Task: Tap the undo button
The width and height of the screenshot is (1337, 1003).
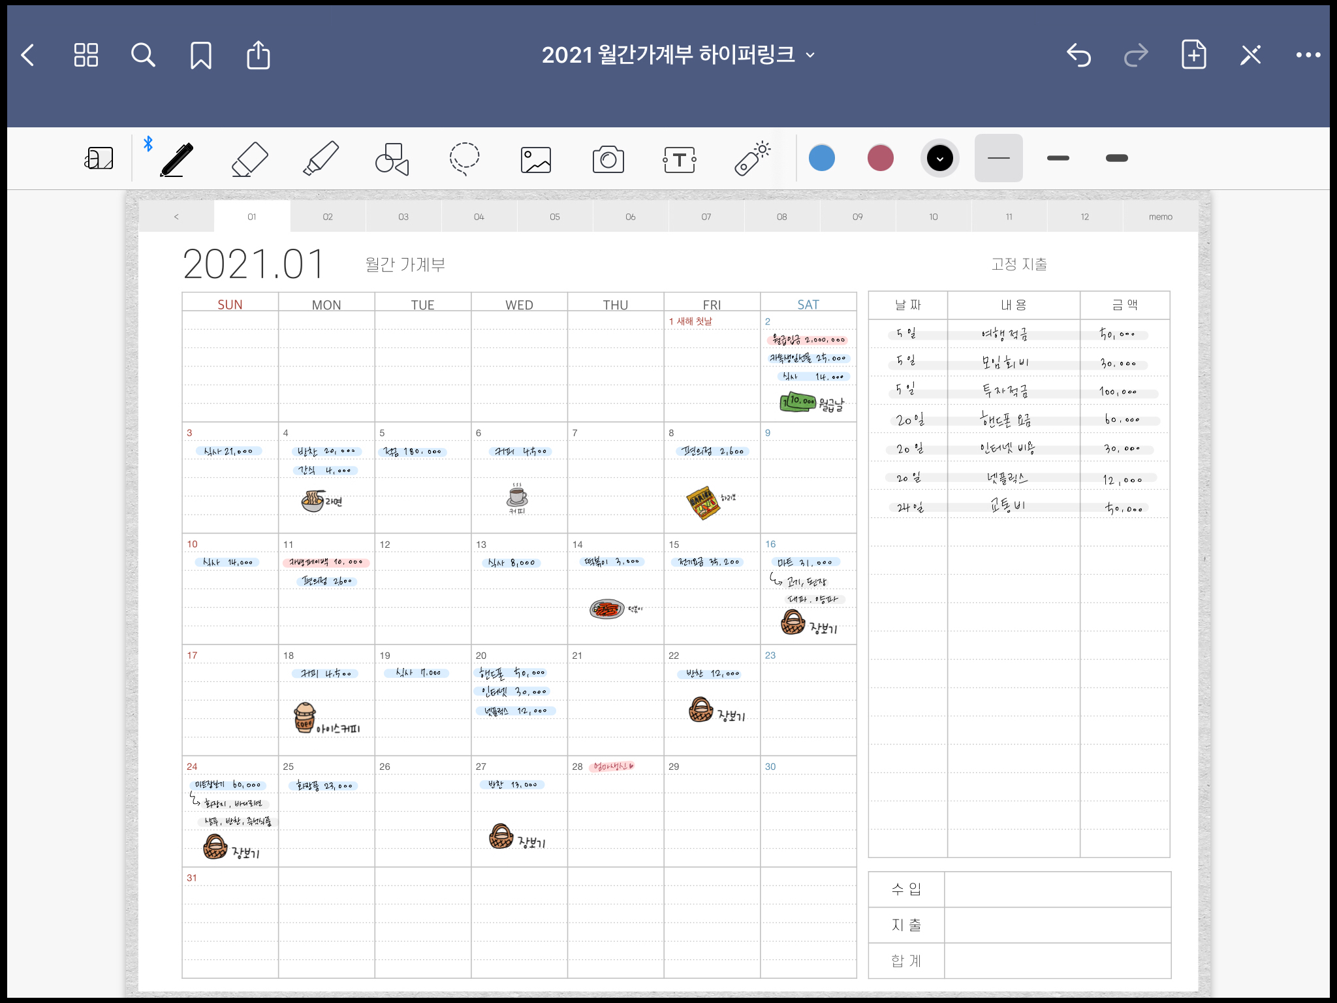Action: point(1078,56)
